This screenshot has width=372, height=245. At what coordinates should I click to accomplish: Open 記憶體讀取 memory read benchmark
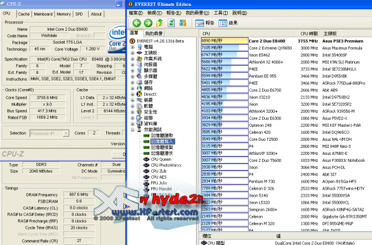(x=162, y=136)
